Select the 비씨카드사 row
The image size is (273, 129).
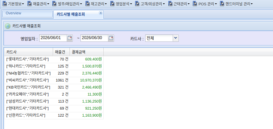coord(54,81)
